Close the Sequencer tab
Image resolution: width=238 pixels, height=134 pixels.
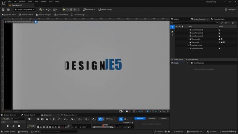point(58,115)
